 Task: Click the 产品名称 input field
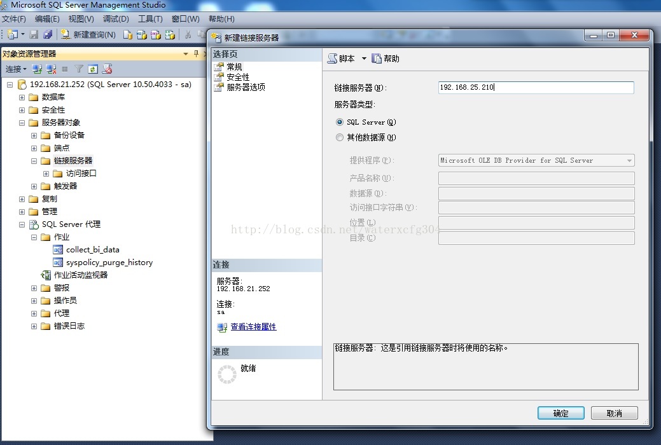click(536, 178)
